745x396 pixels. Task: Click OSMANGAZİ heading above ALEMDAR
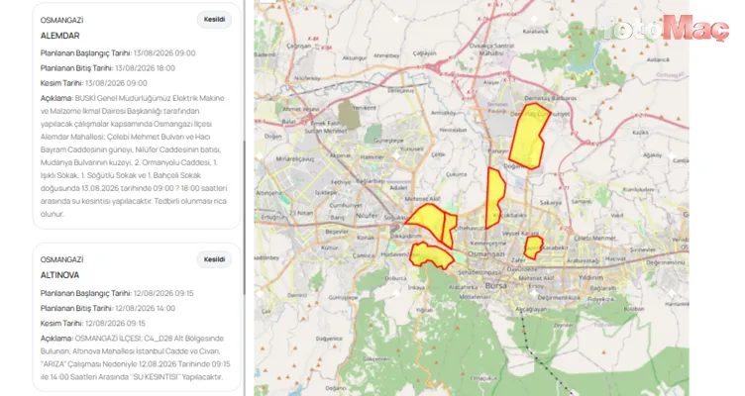[61, 21]
